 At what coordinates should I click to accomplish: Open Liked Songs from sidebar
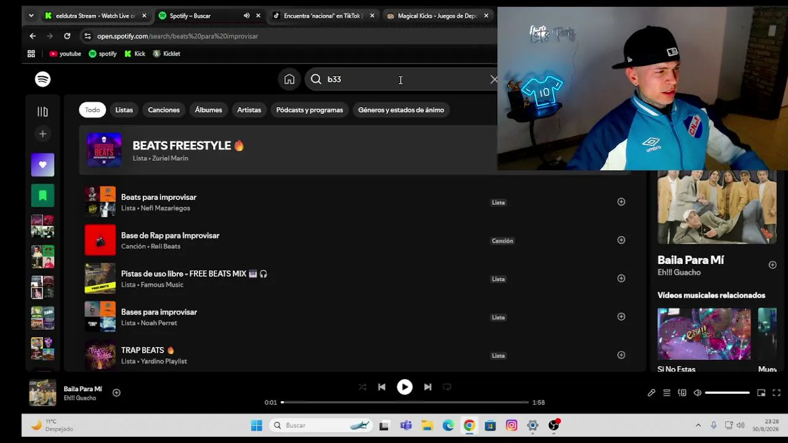42,165
